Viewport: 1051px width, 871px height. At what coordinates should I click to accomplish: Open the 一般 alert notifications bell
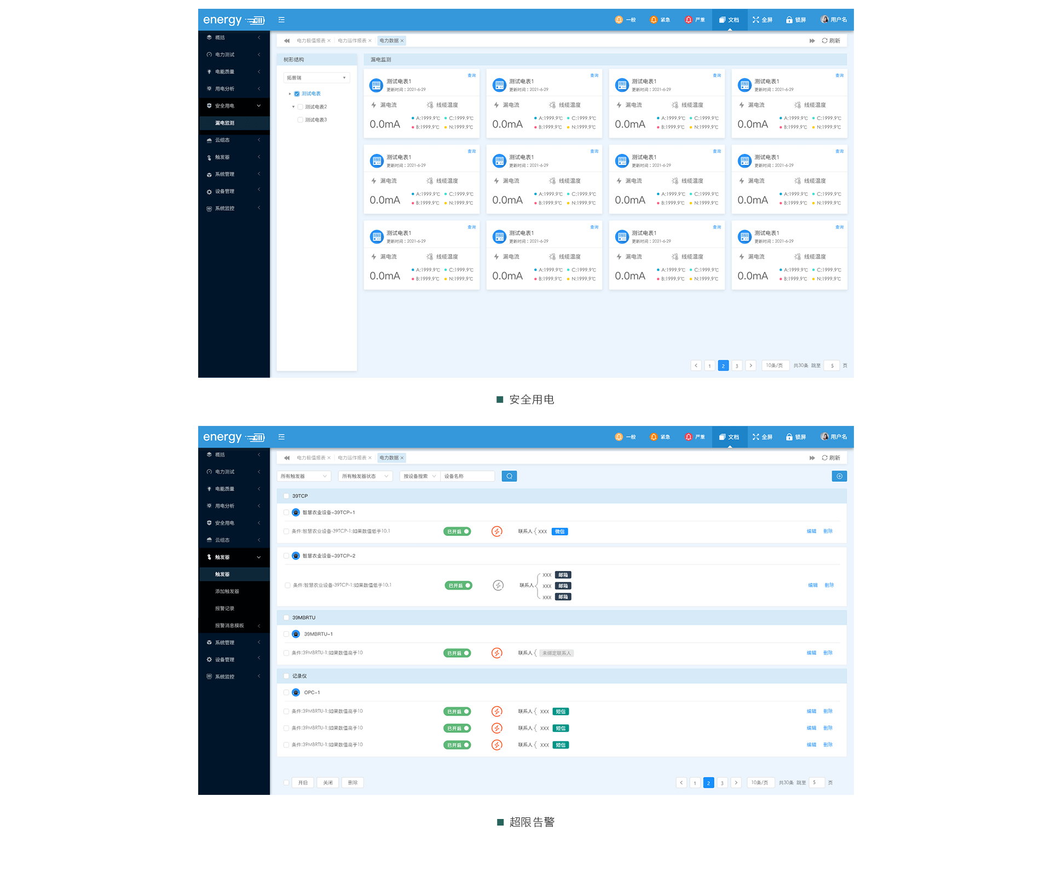point(626,19)
